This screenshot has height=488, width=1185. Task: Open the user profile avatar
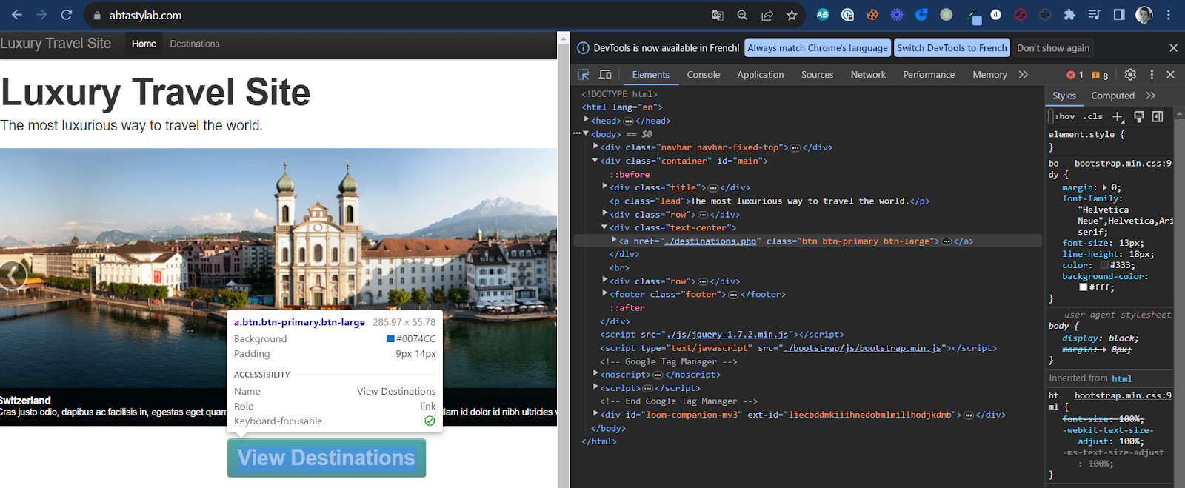1144,14
